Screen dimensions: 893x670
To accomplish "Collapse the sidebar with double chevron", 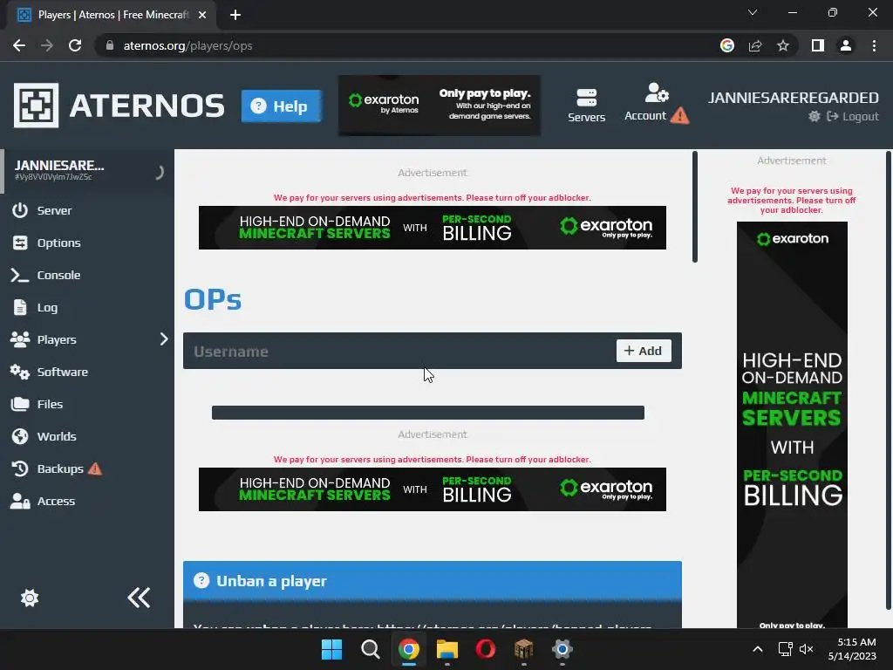I will pos(139,598).
